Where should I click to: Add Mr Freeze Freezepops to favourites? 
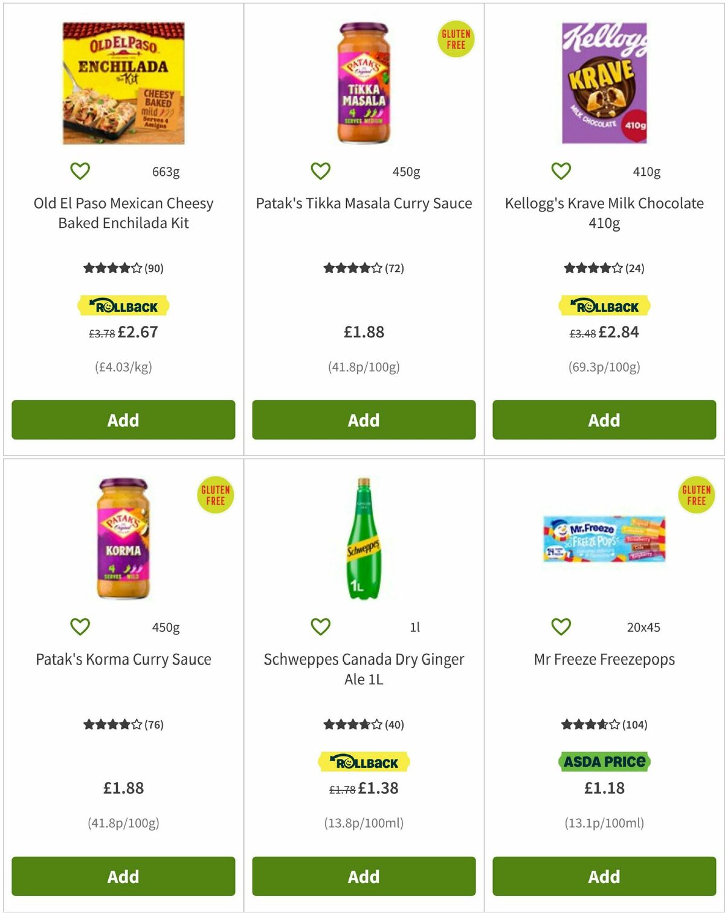(561, 626)
